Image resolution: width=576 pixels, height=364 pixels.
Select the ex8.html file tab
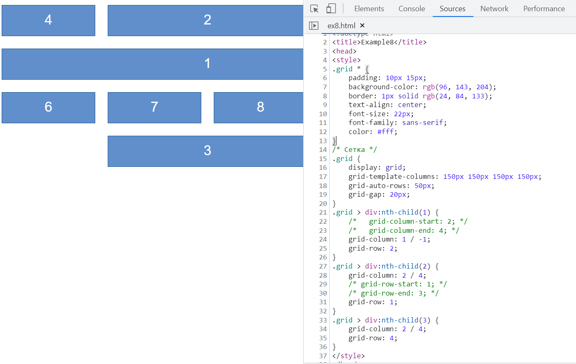coord(341,26)
